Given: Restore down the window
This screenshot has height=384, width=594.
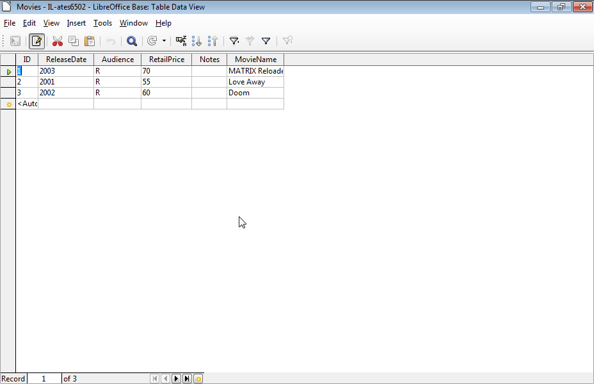Looking at the screenshot, I should (561, 7).
